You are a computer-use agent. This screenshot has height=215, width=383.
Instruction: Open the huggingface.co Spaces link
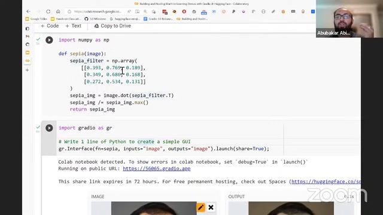[326, 182]
